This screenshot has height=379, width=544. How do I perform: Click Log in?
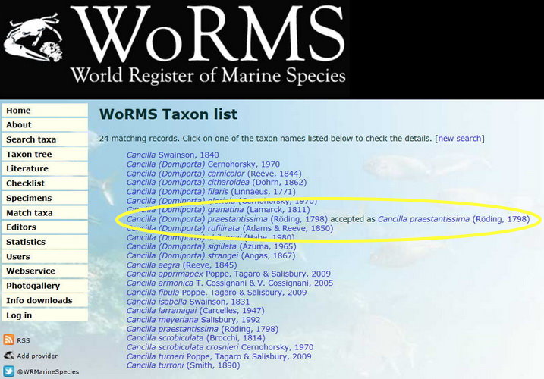point(45,315)
